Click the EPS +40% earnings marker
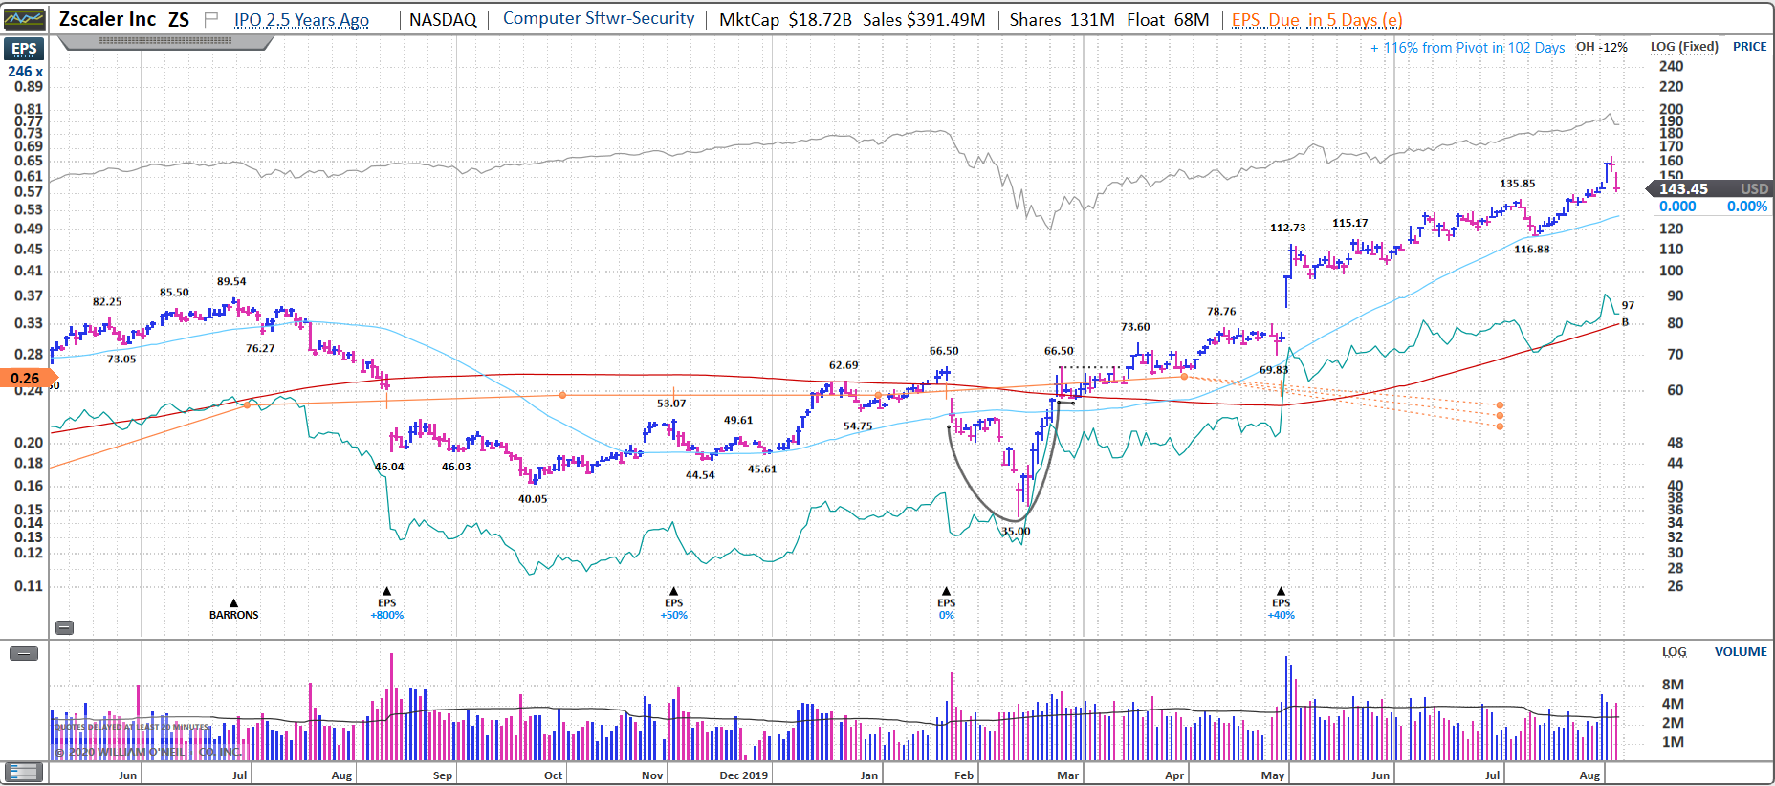 click(1282, 604)
